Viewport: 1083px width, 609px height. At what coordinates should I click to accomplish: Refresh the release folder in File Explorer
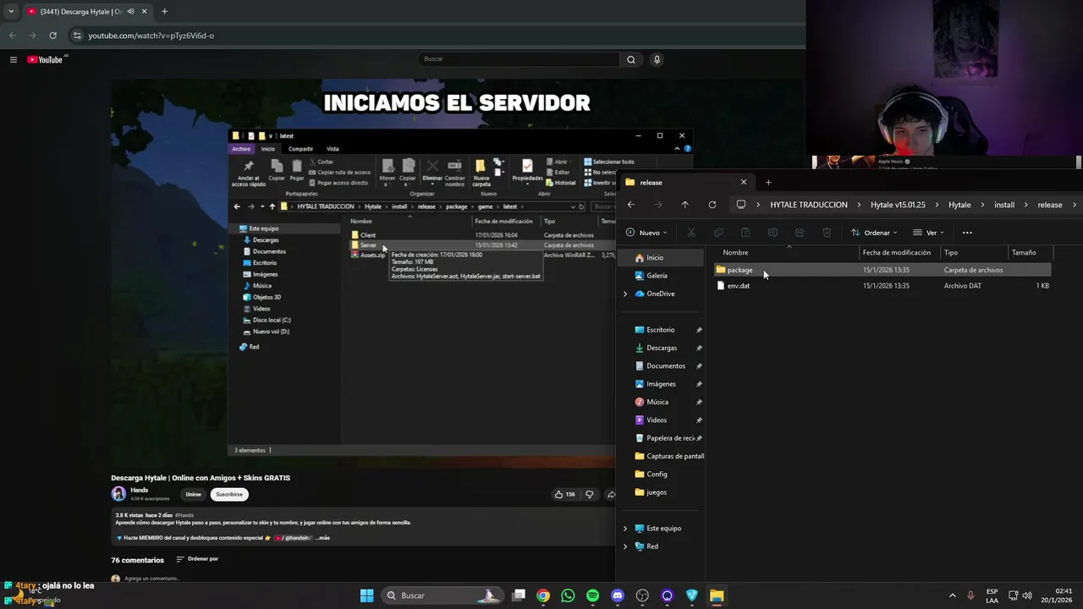712,205
